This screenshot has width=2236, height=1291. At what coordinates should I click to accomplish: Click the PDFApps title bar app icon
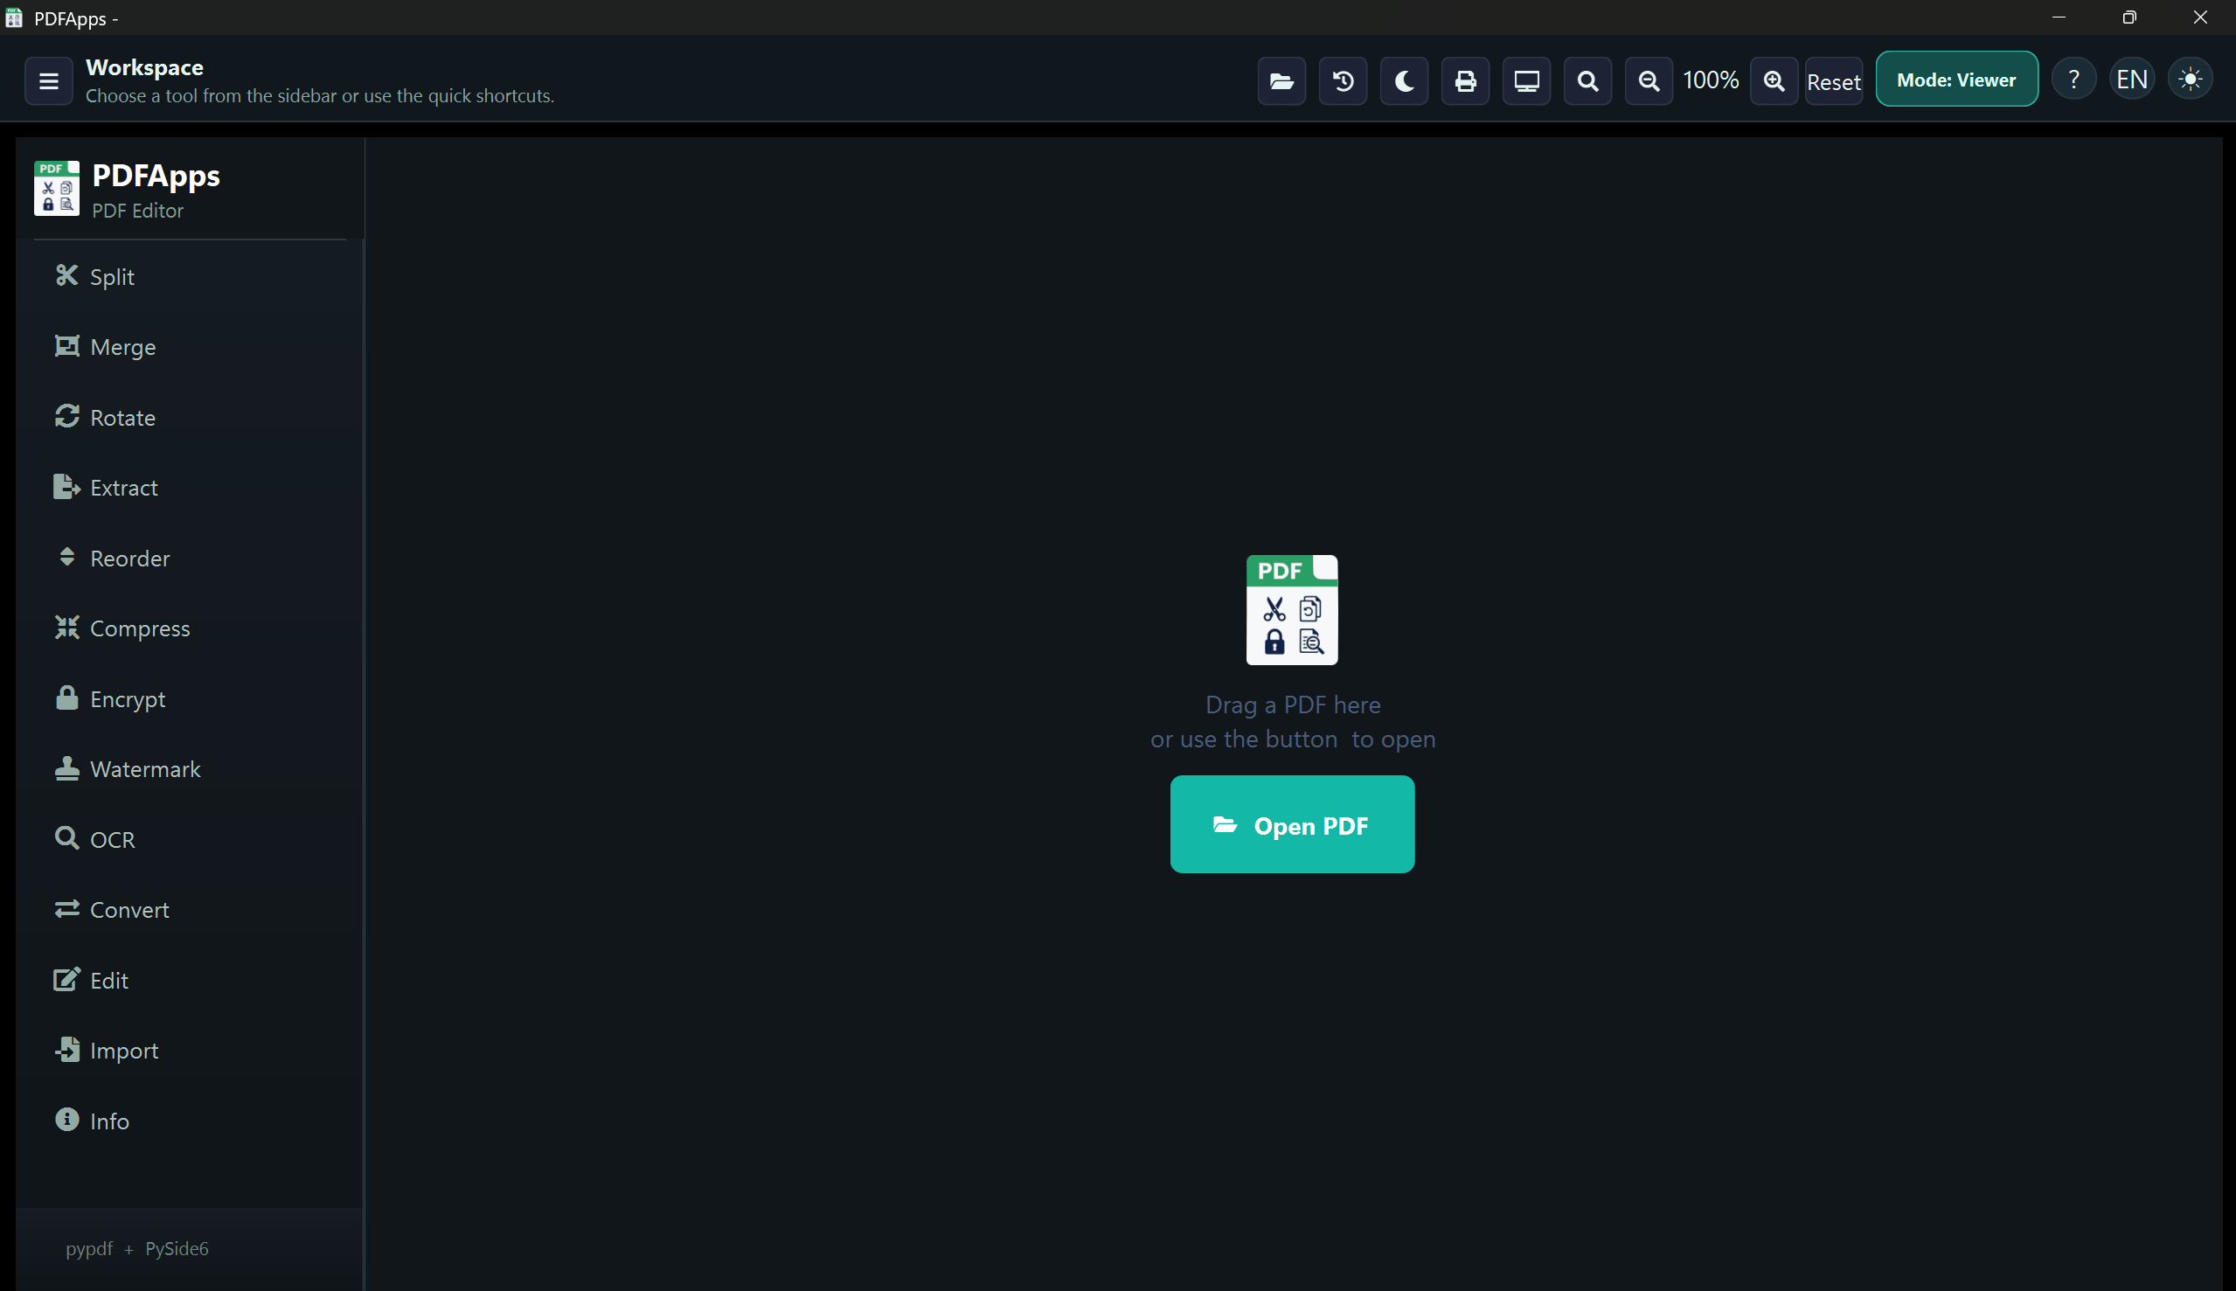tap(14, 17)
